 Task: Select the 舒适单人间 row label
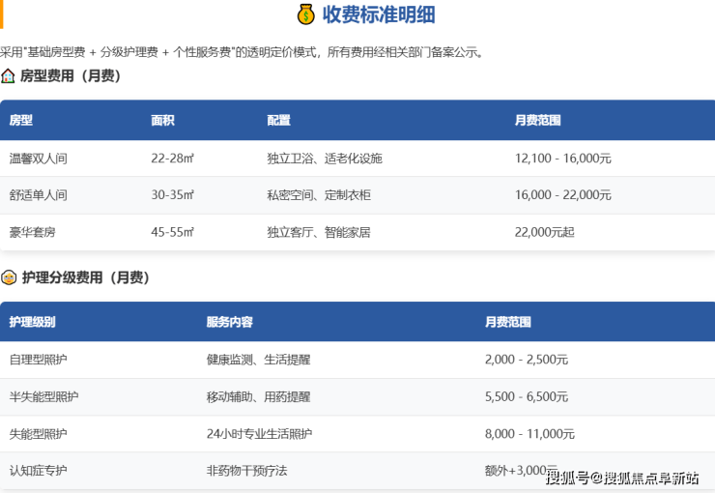tap(39, 195)
